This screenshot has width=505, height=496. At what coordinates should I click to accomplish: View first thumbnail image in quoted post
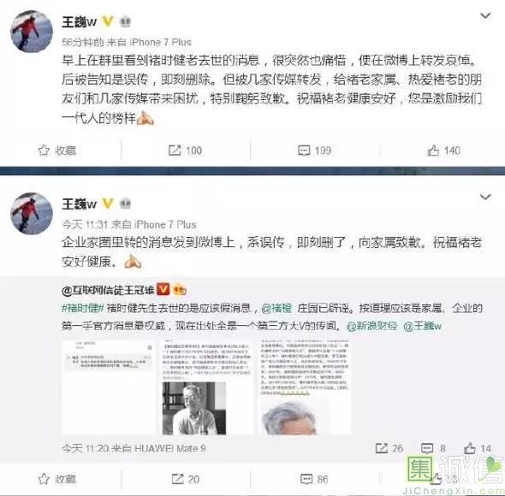click(x=109, y=387)
